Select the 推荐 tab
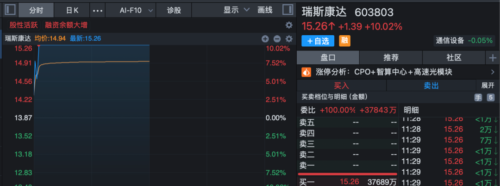 (x=391, y=58)
